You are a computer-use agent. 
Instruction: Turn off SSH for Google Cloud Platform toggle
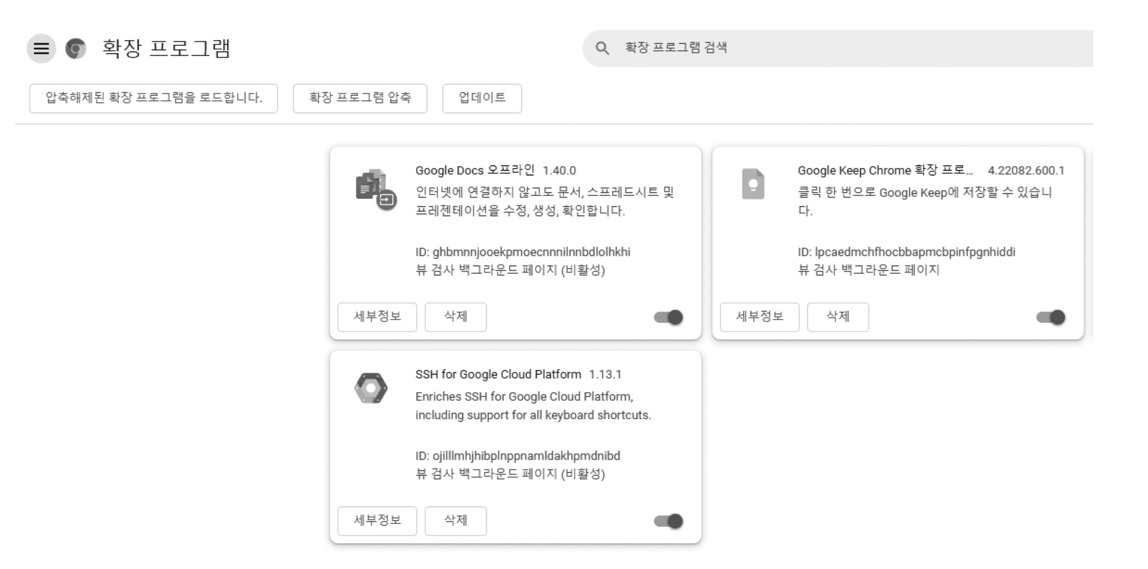pyautogui.click(x=669, y=521)
